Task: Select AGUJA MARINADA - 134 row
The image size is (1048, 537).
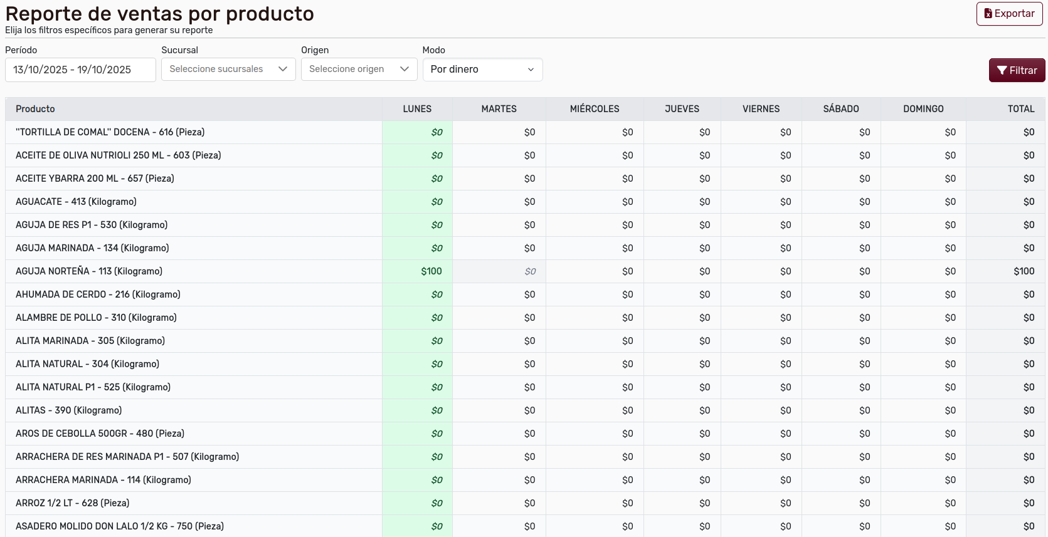Action: [x=525, y=248]
